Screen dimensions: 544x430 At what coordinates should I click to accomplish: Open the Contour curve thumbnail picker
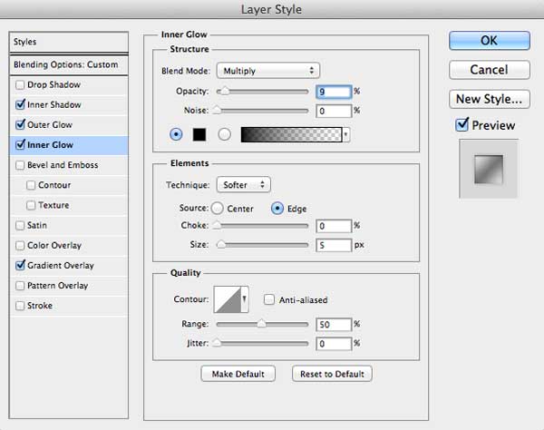pyautogui.click(x=228, y=299)
